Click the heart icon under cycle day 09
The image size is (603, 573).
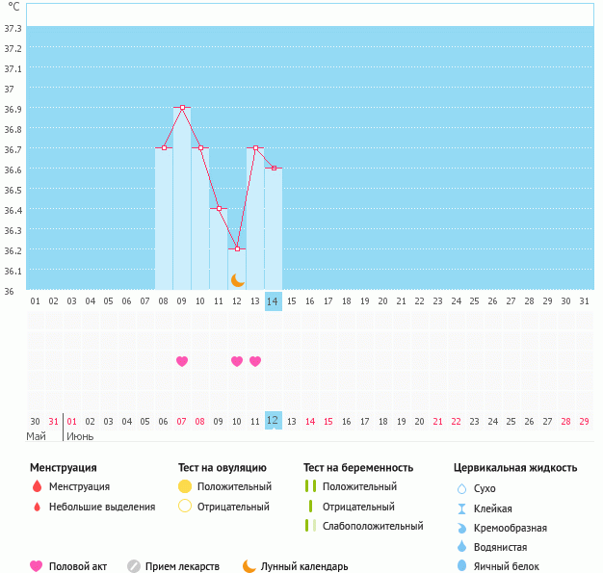[182, 361]
